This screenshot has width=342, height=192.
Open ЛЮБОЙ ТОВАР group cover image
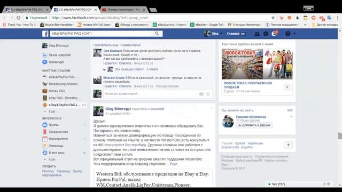click(257, 64)
